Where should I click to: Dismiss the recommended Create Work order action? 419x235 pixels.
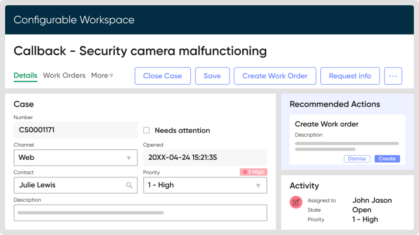(357, 159)
